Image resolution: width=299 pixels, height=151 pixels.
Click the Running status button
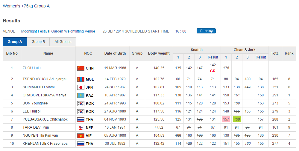pyautogui.click(x=206, y=31)
